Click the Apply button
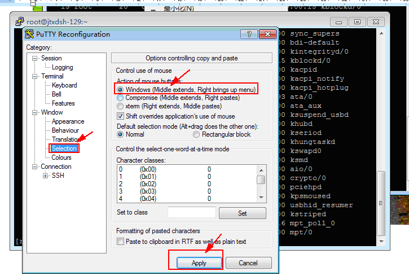409x280 pixels. [x=199, y=262]
